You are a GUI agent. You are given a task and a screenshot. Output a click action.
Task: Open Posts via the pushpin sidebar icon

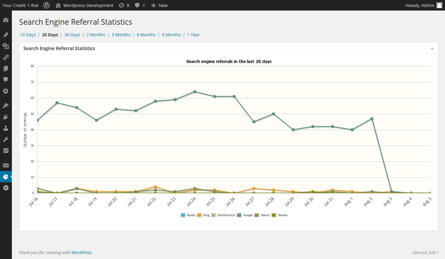5,35
